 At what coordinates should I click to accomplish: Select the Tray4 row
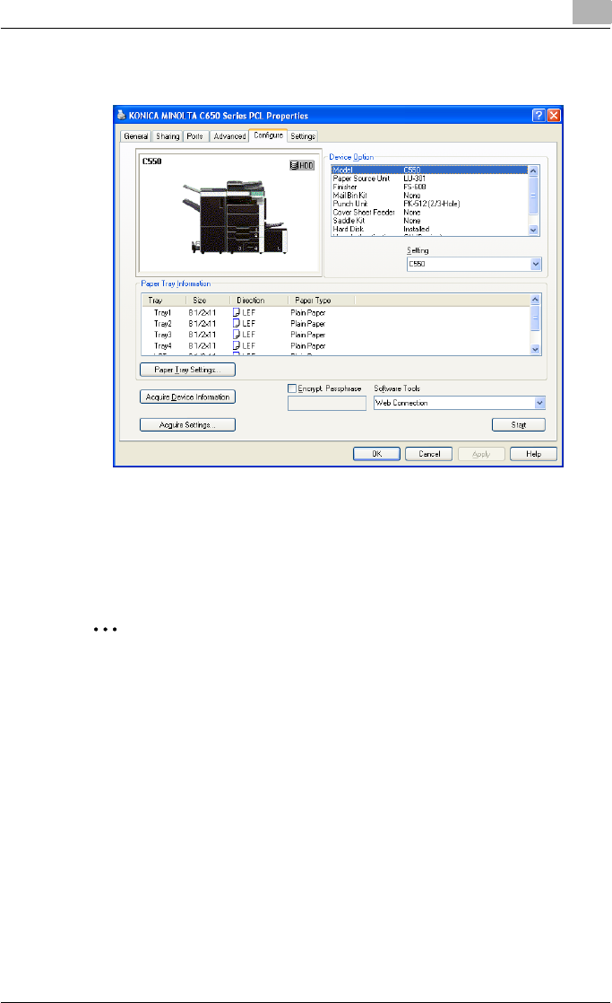click(x=336, y=346)
